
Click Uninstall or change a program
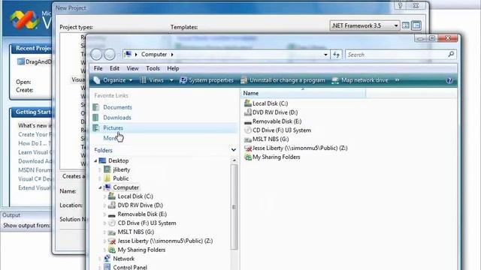283,80
